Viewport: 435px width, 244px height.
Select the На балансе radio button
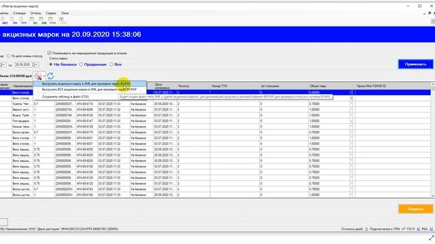51,64
